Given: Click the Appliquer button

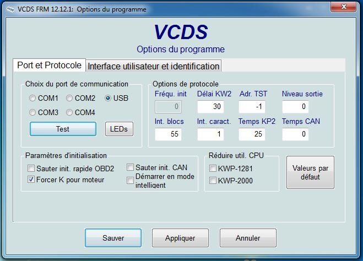Looking at the screenshot, I should tap(180, 238).
